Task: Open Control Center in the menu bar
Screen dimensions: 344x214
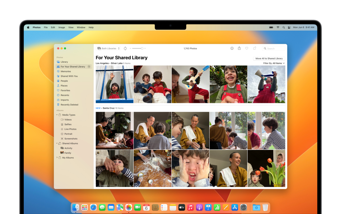Action: point(289,27)
